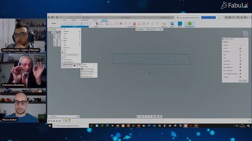This screenshot has height=141, width=252.
Task: Choose Rectangle in the Create menu
Action: point(71,31)
